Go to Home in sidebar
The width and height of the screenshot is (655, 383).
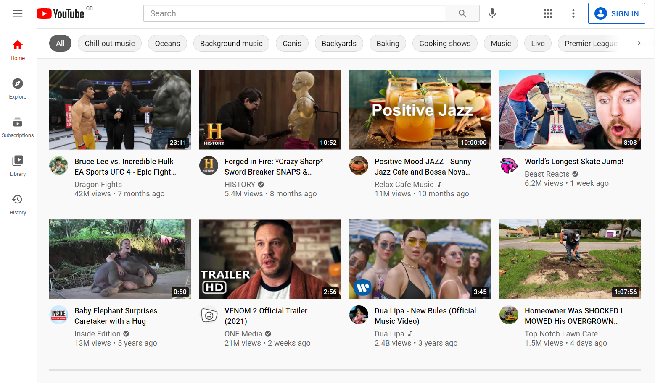(x=18, y=50)
